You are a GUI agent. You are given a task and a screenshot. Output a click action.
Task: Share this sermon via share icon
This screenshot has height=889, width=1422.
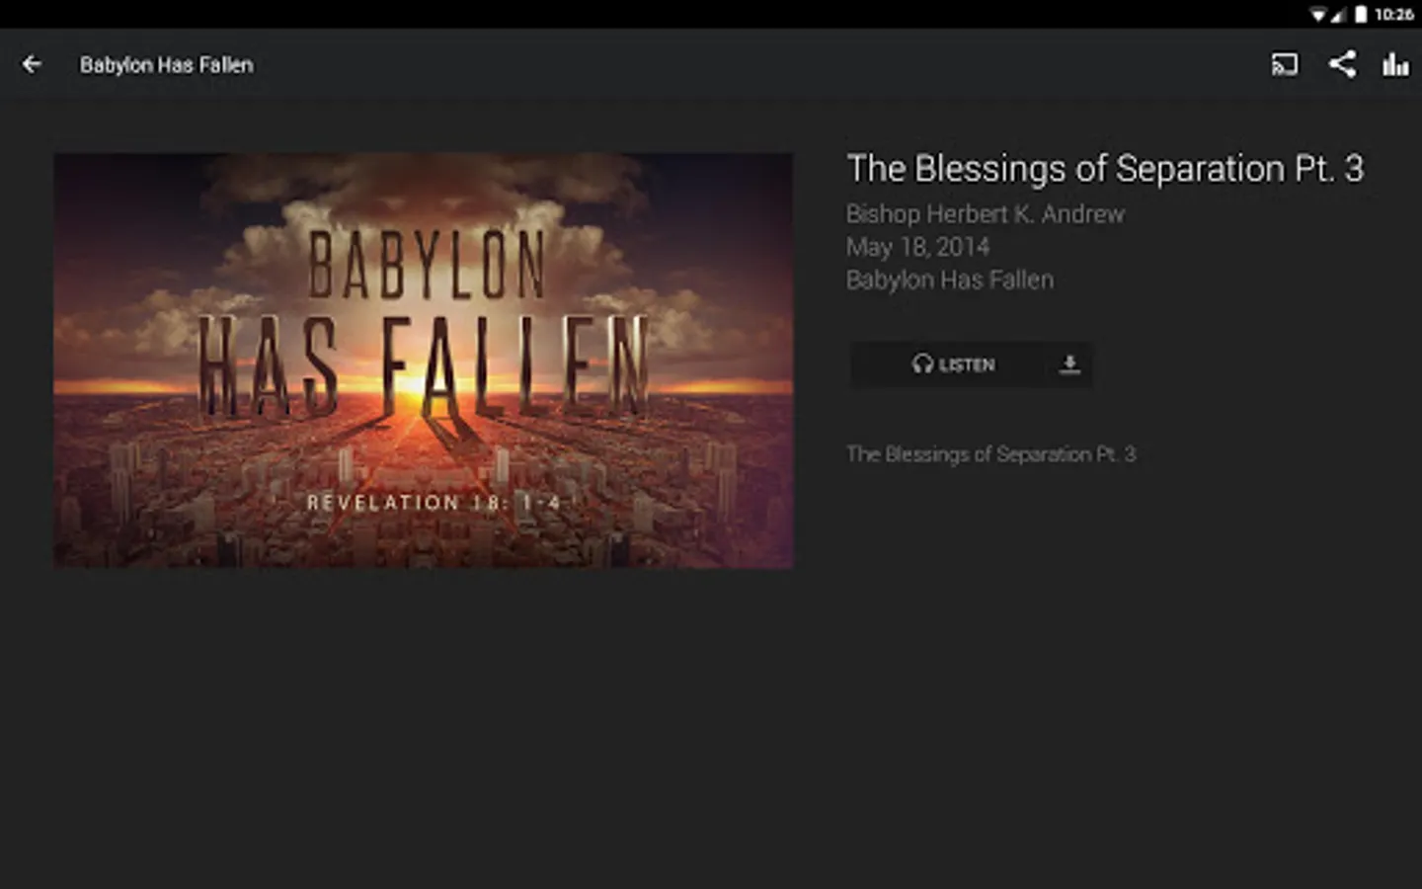click(x=1342, y=64)
